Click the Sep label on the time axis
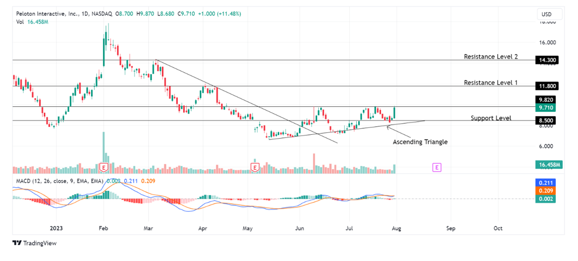Screen dimensions: 578x261 click(451, 228)
